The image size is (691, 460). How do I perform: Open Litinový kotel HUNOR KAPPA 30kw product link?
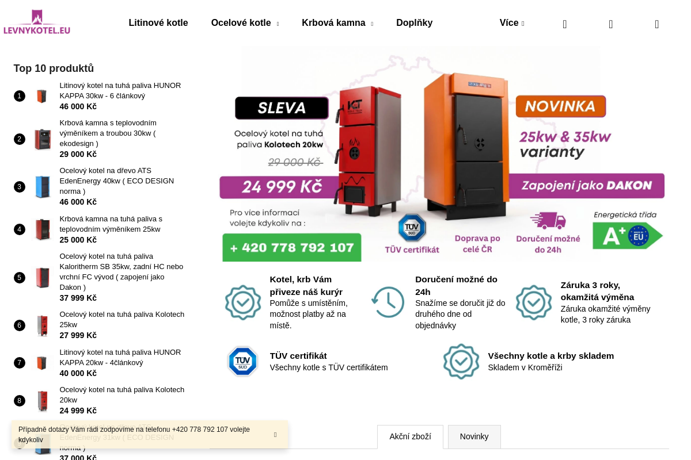point(120,91)
